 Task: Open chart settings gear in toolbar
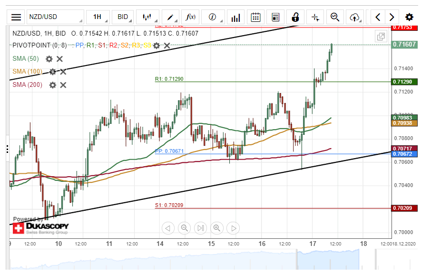(409, 18)
